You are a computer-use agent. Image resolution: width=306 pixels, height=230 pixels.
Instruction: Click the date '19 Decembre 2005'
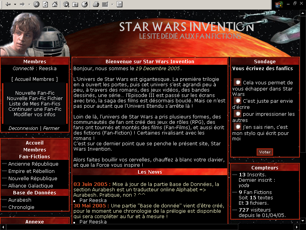point(158,69)
